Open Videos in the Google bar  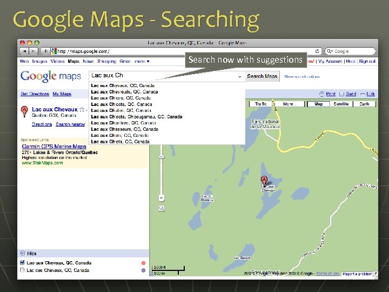click(x=57, y=61)
